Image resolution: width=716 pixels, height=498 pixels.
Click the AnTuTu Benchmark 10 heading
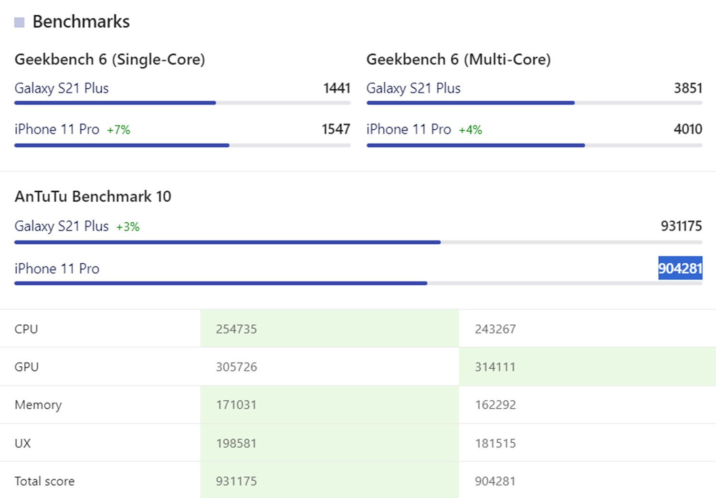tap(93, 197)
